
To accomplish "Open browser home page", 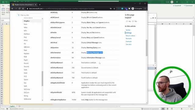I will click(x=23, y=9).
